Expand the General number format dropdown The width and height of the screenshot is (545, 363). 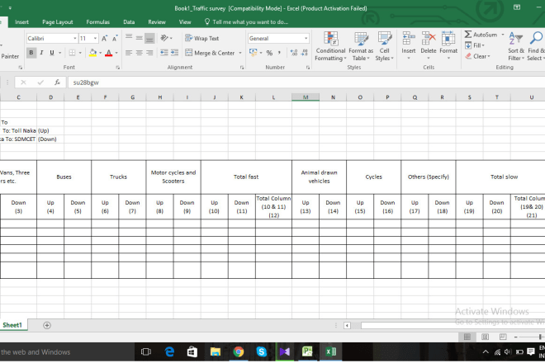(306, 38)
